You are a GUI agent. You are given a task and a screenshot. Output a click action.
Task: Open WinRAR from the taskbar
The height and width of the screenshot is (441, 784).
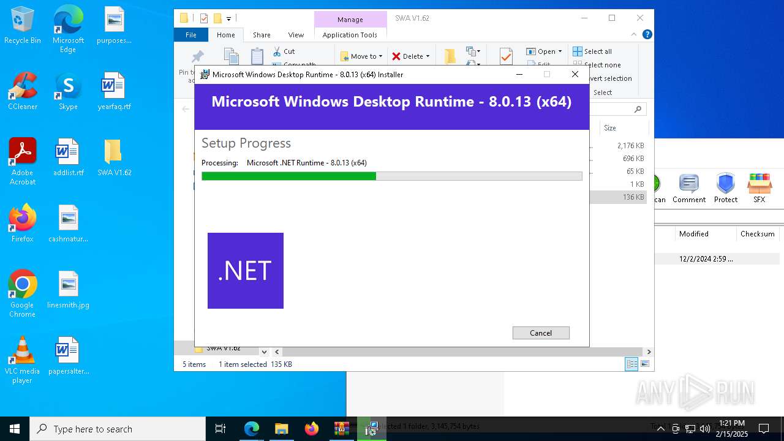click(x=342, y=429)
